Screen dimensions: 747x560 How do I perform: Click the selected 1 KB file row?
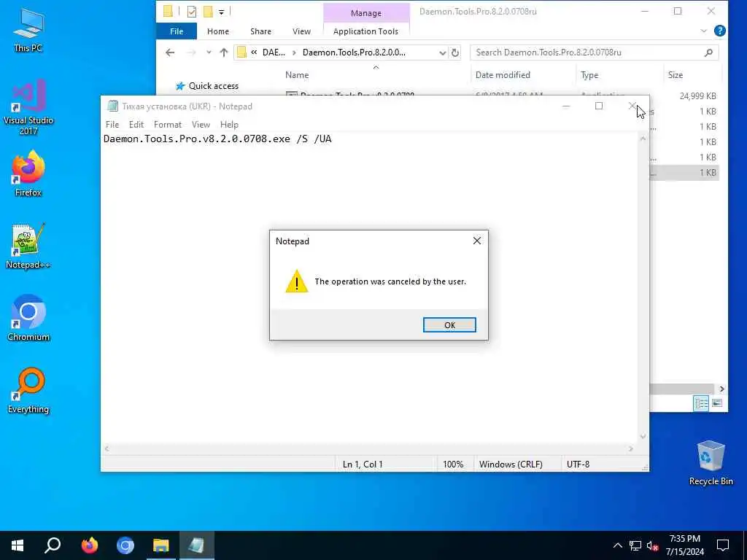(684, 172)
